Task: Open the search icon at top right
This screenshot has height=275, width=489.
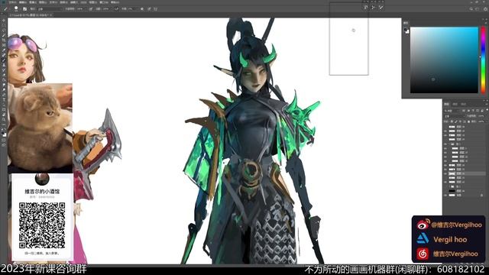Action: [471, 9]
